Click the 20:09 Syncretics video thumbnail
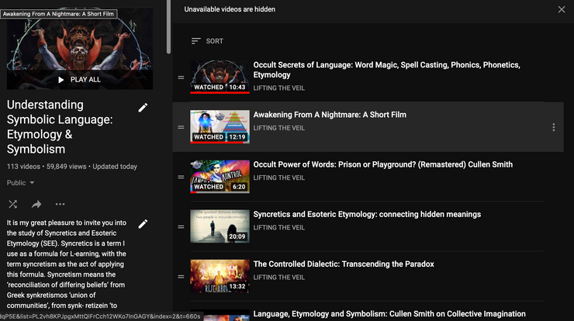Image resolution: width=574 pixels, height=321 pixels. tap(220, 226)
